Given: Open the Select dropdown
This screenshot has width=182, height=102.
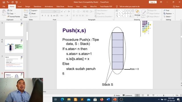Looking at the screenshot, I should tap(167, 16).
